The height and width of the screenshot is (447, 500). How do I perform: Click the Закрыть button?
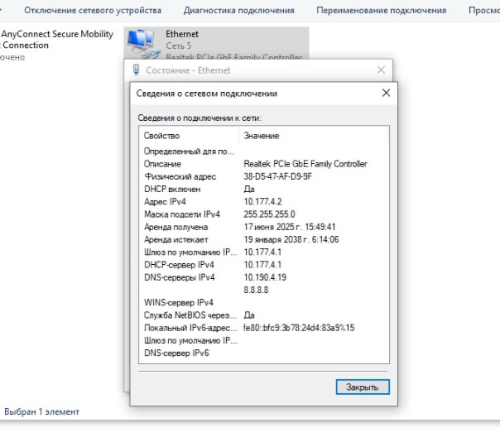(363, 387)
